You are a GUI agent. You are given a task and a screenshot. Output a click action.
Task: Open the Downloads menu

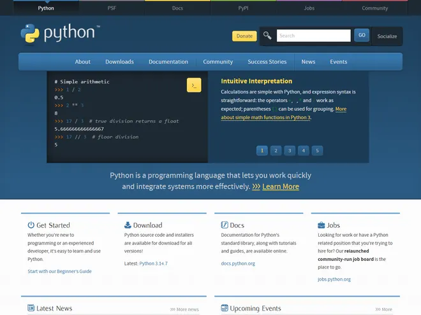tap(119, 62)
